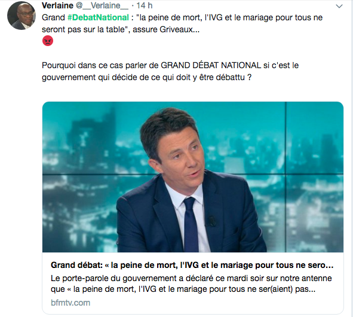Click the angry red face emoji
The width and height of the screenshot is (353, 317).
48,41
